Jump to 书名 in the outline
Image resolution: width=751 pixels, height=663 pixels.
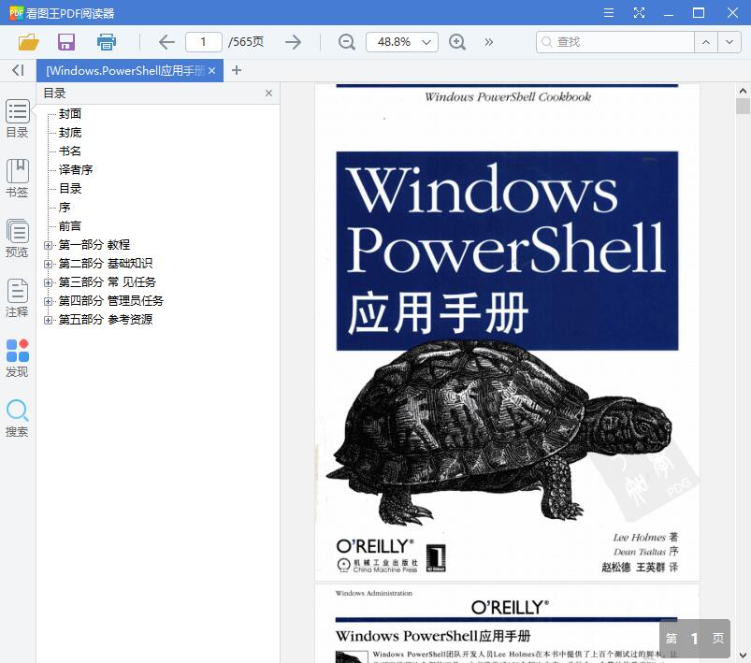[70, 151]
